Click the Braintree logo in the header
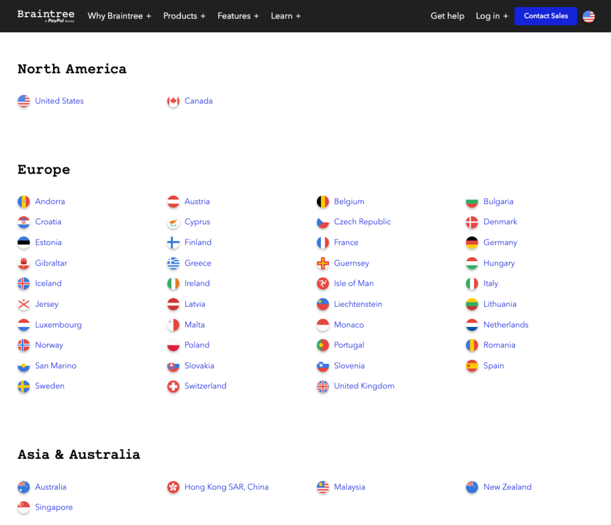Screen dimensions: 611x525 pyautogui.click(x=46, y=16)
